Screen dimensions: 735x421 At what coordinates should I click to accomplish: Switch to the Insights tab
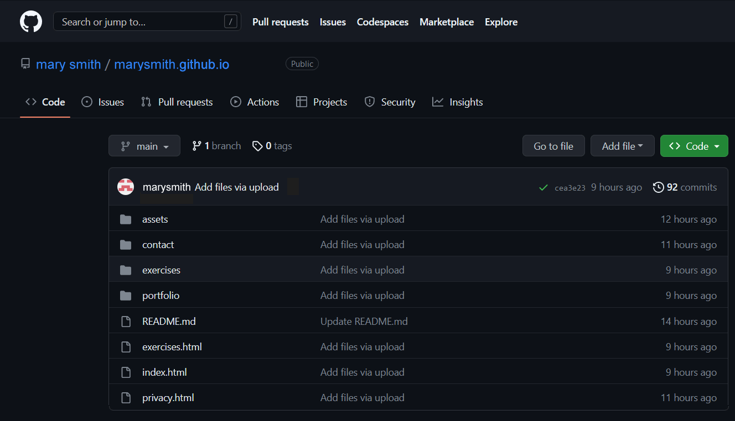[x=458, y=102]
